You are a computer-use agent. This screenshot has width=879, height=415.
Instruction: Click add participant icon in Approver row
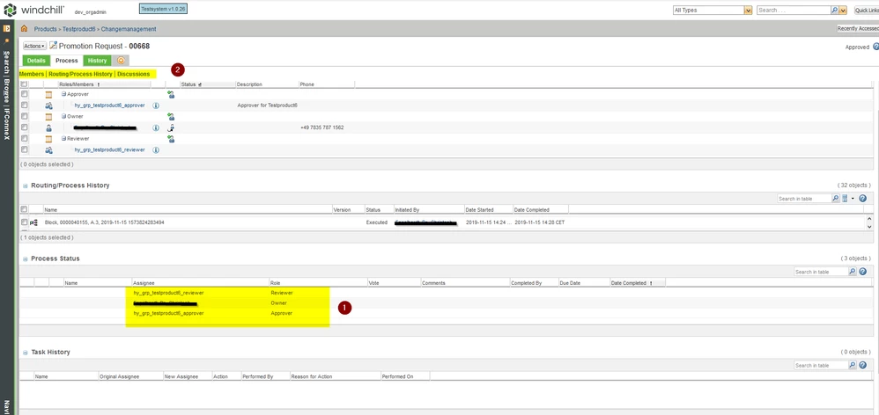(170, 95)
